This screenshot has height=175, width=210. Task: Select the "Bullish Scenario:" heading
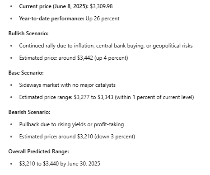coord(28,33)
